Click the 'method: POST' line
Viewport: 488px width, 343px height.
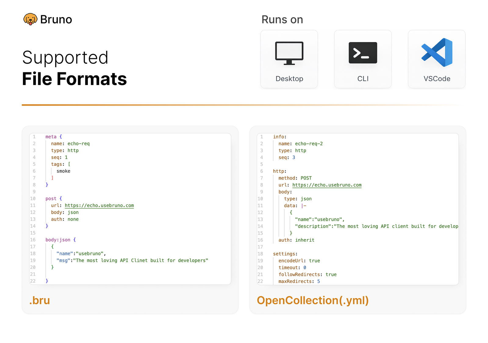point(295,178)
